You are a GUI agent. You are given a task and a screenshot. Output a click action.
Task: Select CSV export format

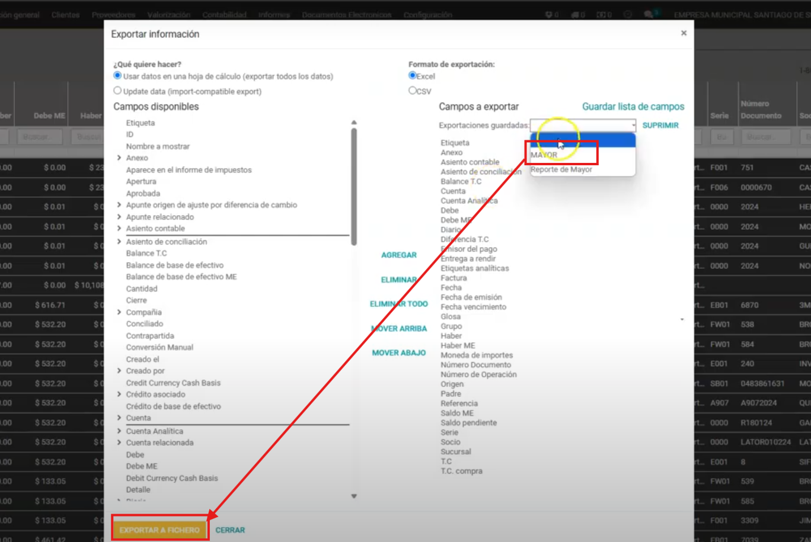point(413,91)
